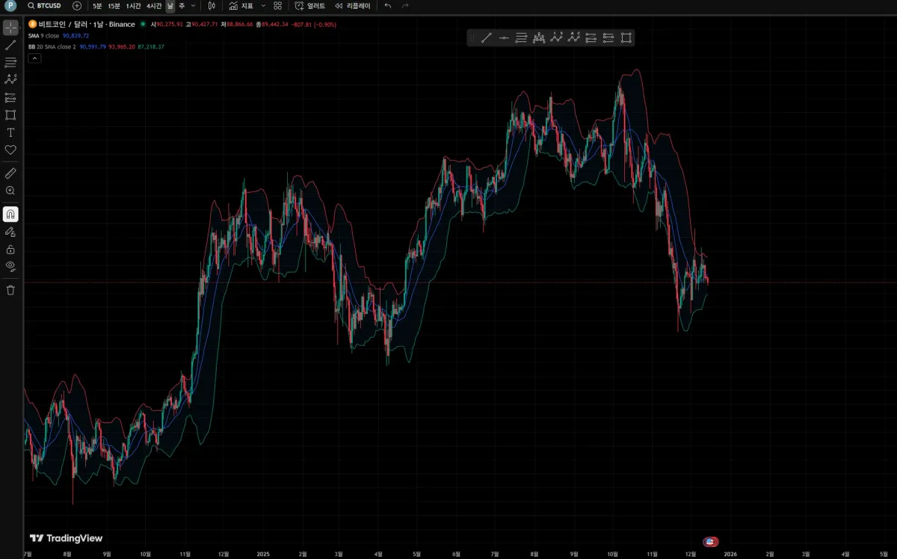Expand the indicators favorites dropdown arrow

(263, 5)
